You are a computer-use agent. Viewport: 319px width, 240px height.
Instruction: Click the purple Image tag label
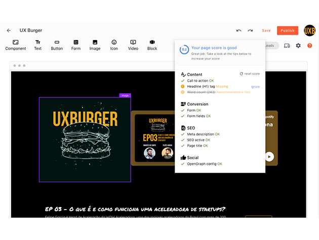[x=125, y=95]
